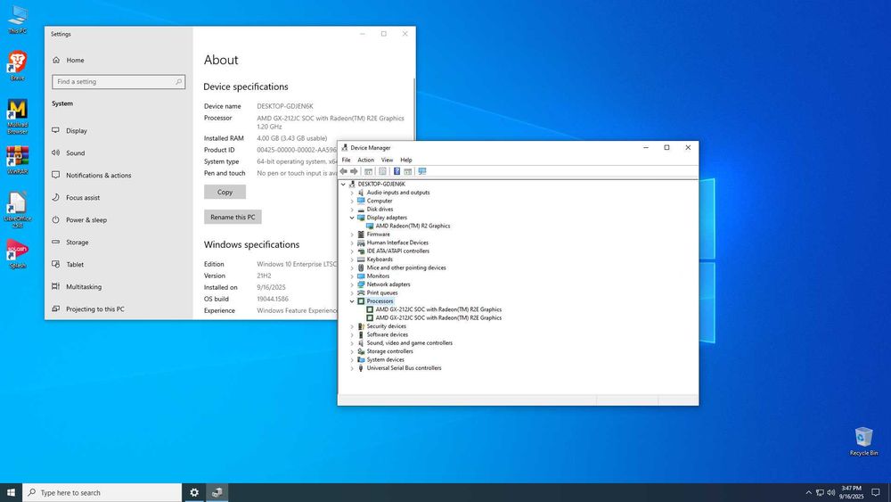Expand Universal Serial Bus controllers
The width and height of the screenshot is (891, 502).
point(352,368)
